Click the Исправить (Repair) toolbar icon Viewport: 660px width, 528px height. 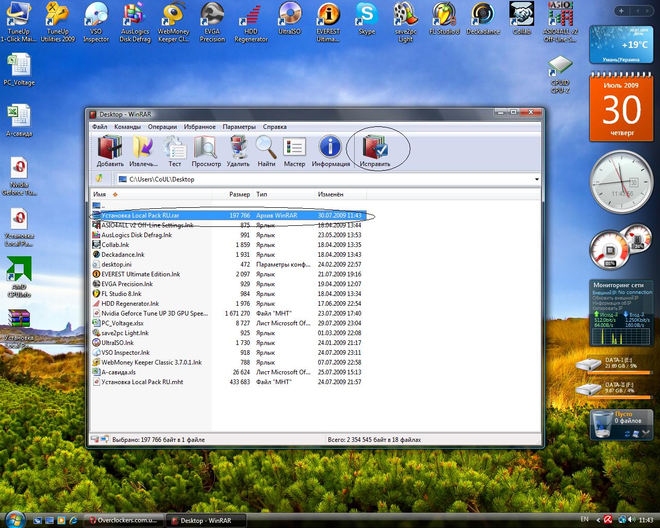click(375, 151)
